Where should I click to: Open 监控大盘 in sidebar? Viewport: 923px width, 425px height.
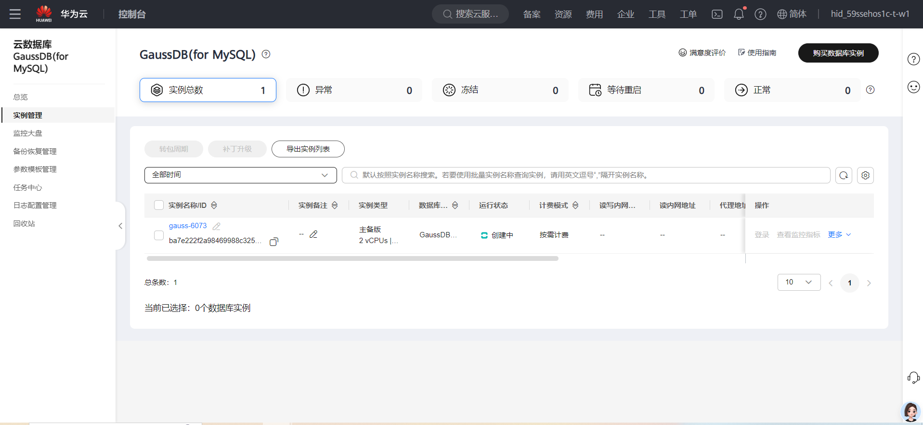(x=28, y=133)
